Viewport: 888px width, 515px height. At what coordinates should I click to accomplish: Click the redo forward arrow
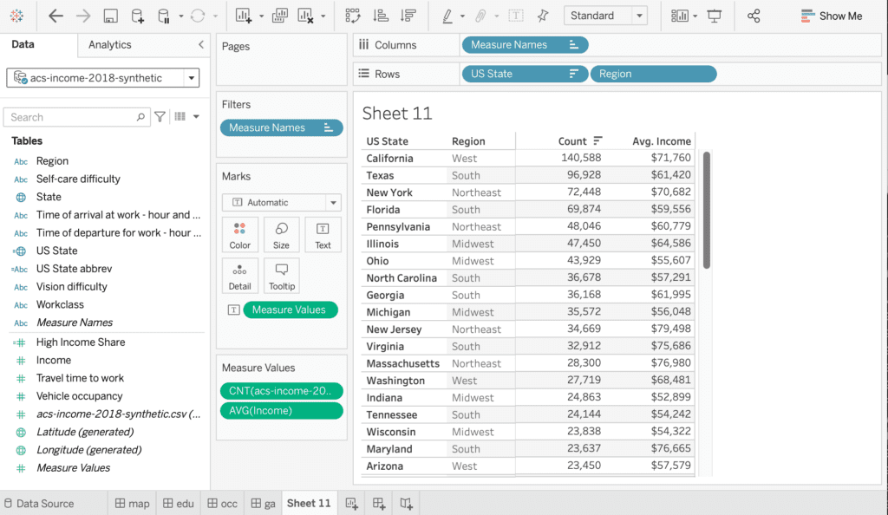82,16
